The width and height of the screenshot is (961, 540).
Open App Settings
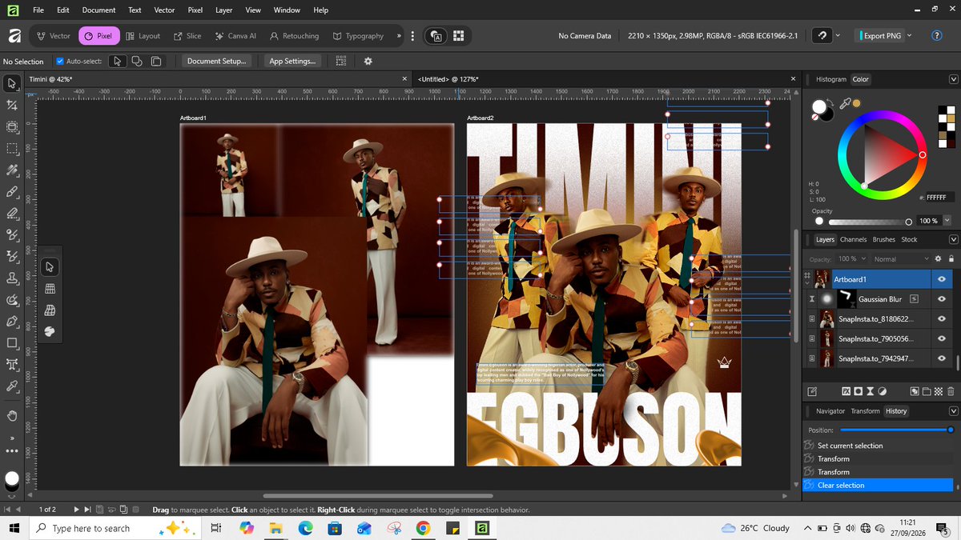point(292,62)
